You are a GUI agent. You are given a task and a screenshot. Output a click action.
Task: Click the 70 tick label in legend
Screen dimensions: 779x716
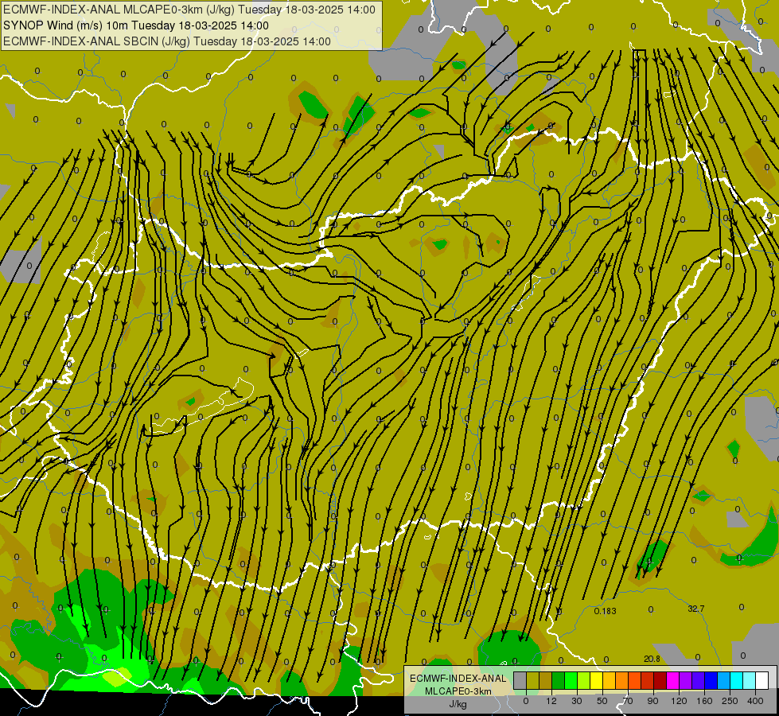(x=628, y=702)
